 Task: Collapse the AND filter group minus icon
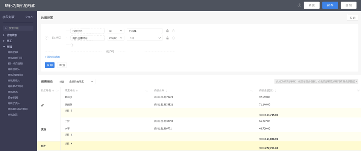pos(47,38)
